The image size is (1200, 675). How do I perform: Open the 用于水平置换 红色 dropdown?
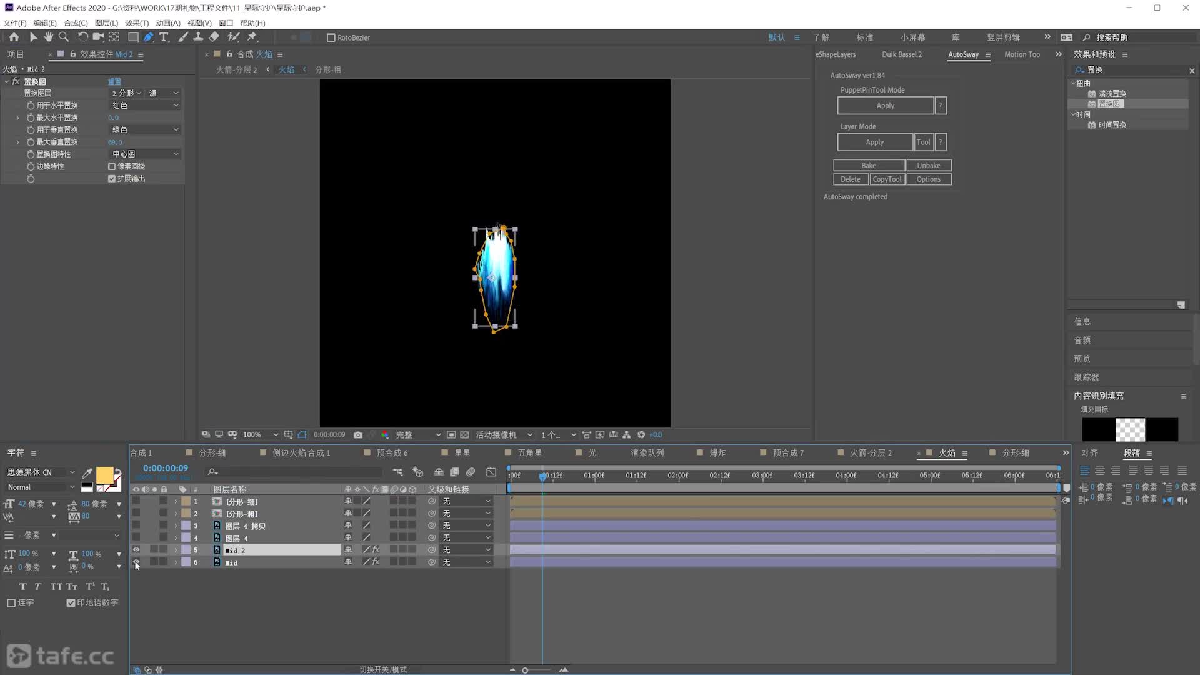pos(145,105)
